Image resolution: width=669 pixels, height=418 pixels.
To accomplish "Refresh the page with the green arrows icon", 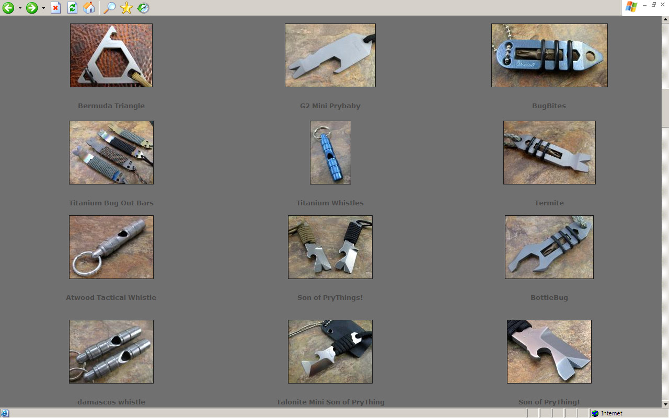I will point(72,8).
